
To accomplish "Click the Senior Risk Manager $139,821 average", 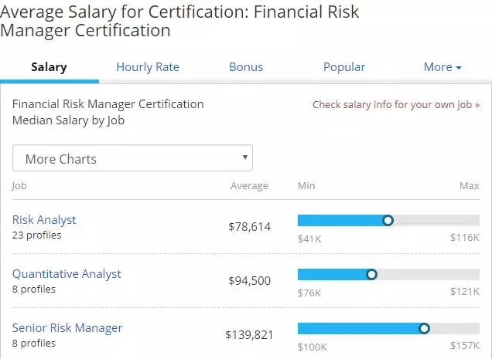I will pos(248,334).
